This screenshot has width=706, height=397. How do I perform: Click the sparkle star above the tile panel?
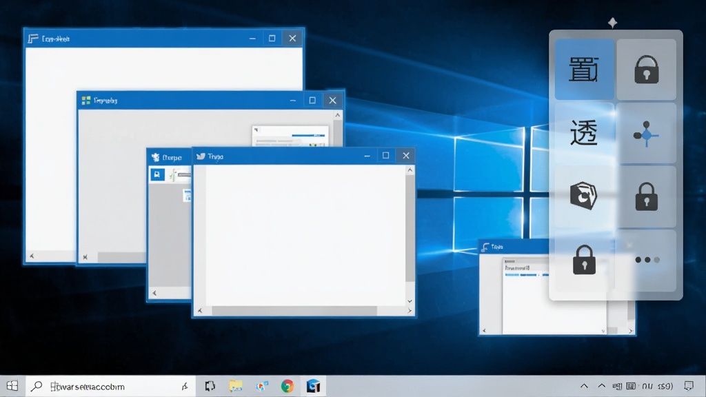tap(612, 23)
